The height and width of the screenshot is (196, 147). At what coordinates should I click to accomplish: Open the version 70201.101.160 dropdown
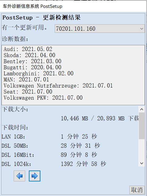click(x=100, y=29)
